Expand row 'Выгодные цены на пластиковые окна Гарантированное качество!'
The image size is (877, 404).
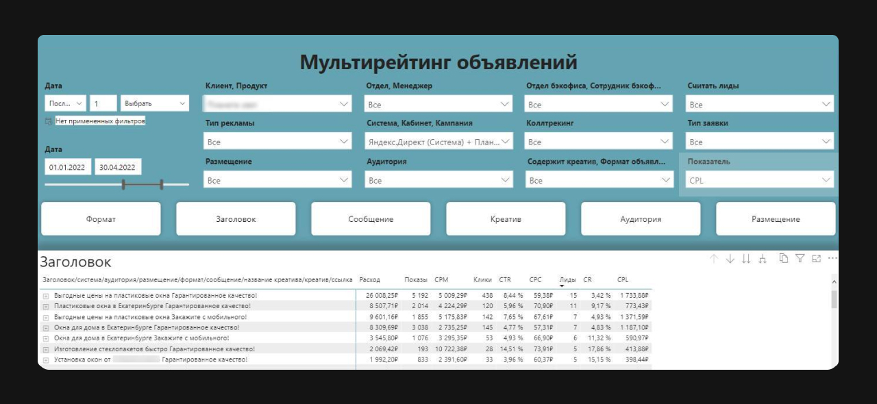click(x=46, y=295)
